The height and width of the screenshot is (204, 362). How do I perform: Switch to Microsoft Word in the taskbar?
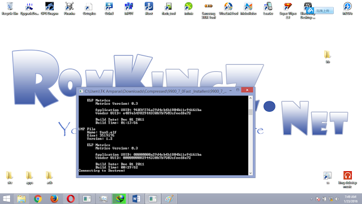pyautogui.click(x=136, y=199)
